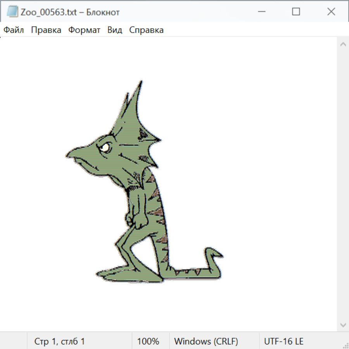Click the Zoo_00563.txt title bar text
The height and width of the screenshot is (349, 349).
(x=70, y=12)
